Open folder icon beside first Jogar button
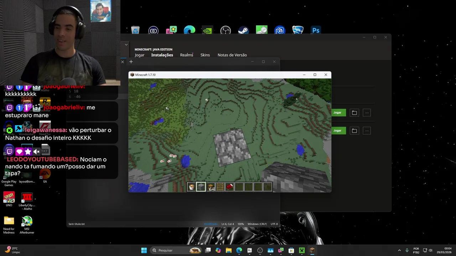 click(x=354, y=113)
